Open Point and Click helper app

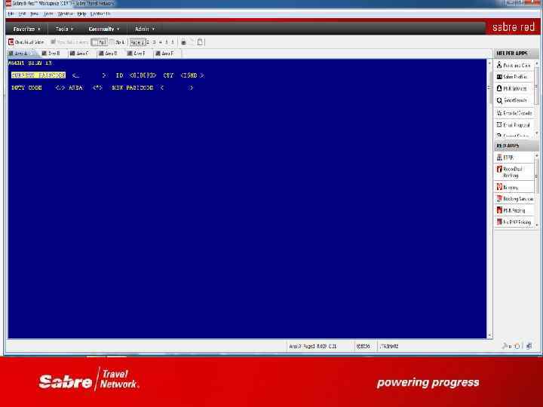tap(514, 66)
